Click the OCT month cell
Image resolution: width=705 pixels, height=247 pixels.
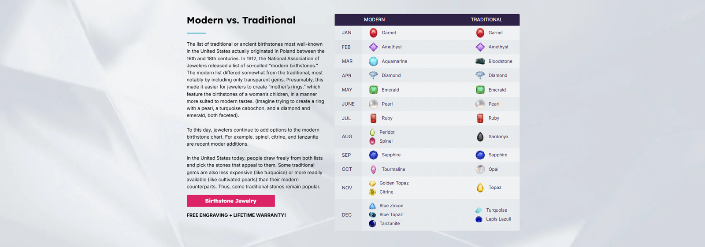click(347, 169)
